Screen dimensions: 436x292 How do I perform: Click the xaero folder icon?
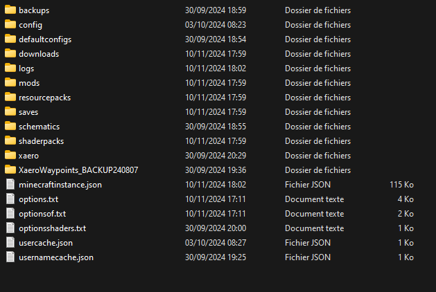(10, 155)
